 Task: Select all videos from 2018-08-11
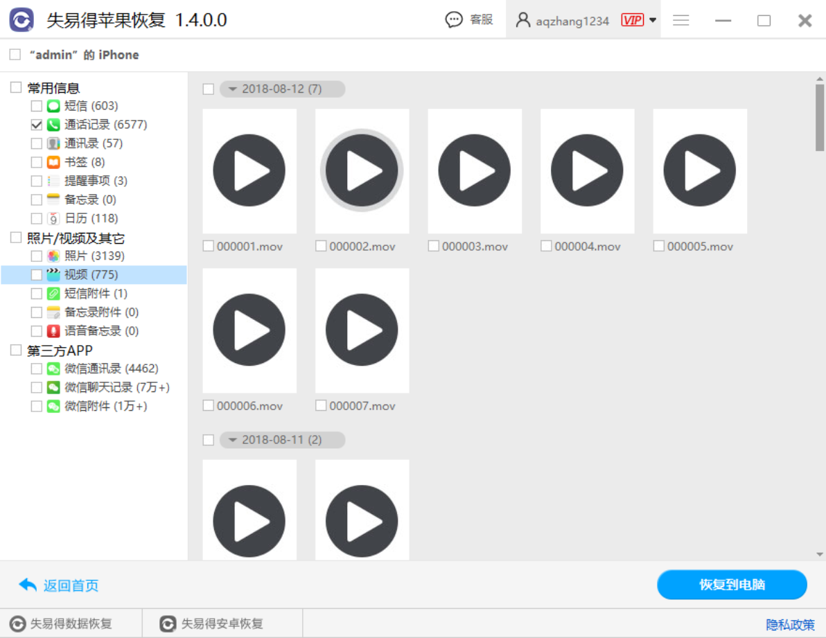click(x=208, y=440)
